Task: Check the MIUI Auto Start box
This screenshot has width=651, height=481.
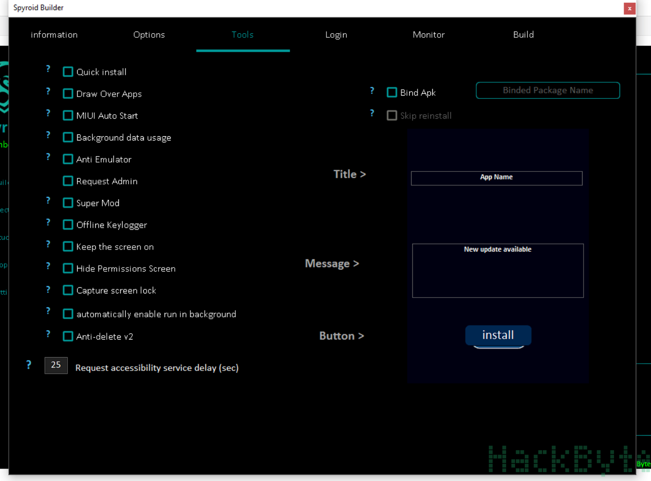Action: (x=68, y=115)
